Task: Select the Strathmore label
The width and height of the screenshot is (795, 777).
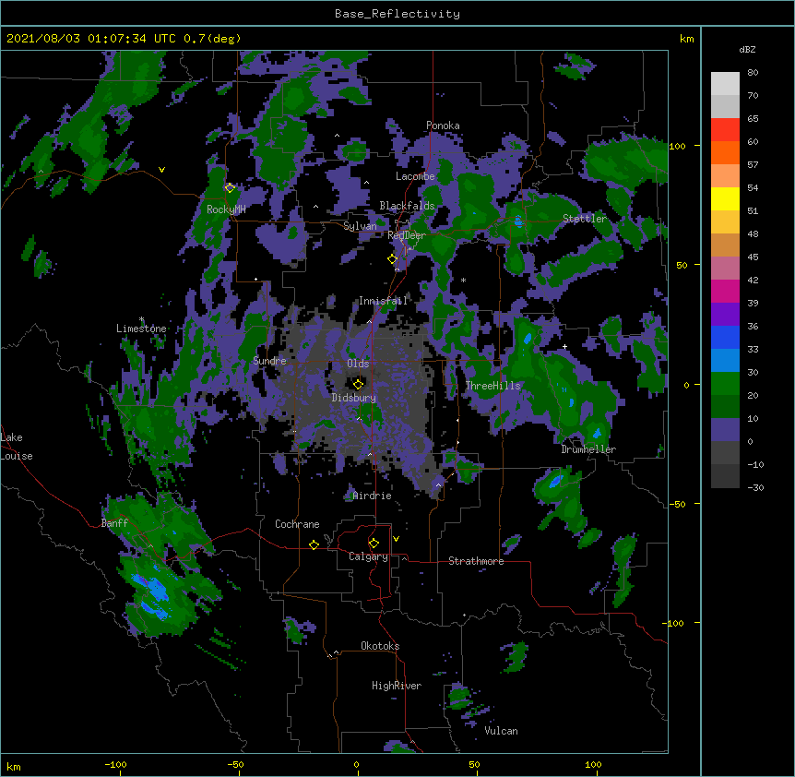Action: [x=476, y=561]
